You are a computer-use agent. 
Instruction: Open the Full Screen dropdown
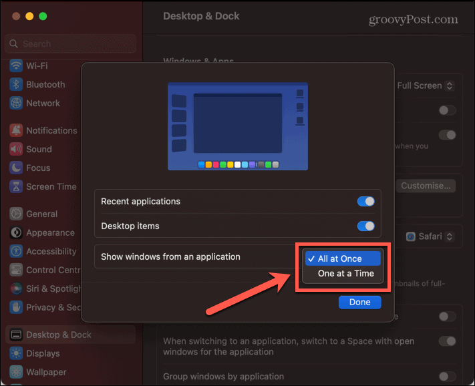pos(426,85)
